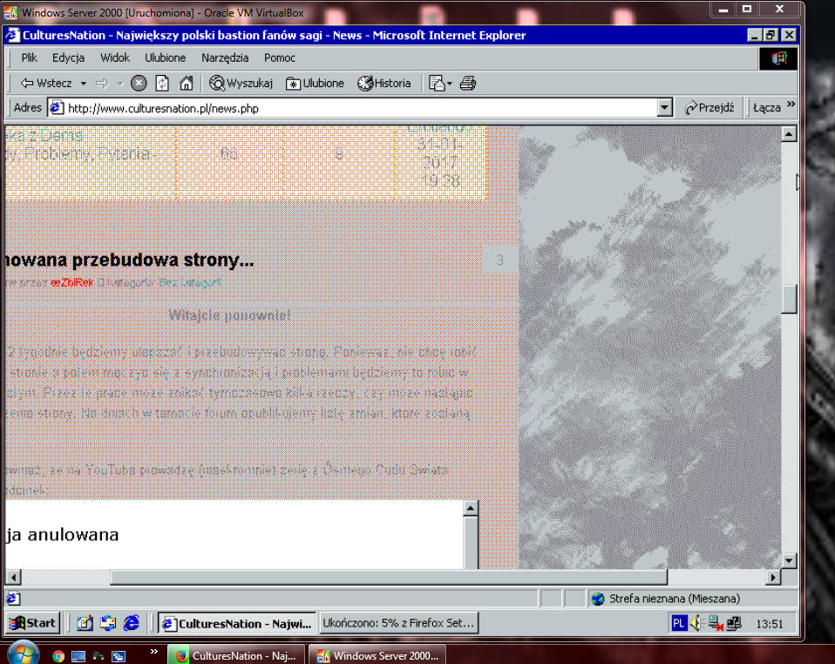Click the page vertical scrollbar up arrow
Screen dimensions: 835x664
point(789,133)
